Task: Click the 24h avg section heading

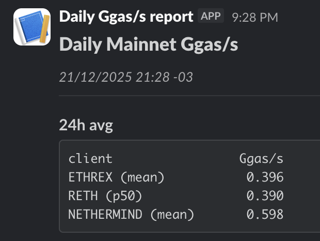Action: (x=86, y=125)
